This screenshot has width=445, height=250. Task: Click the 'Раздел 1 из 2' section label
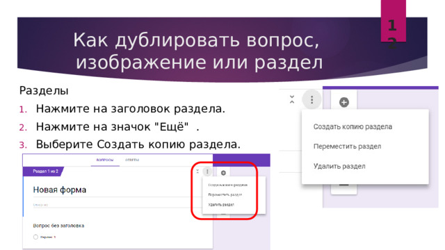(x=45, y=172)
